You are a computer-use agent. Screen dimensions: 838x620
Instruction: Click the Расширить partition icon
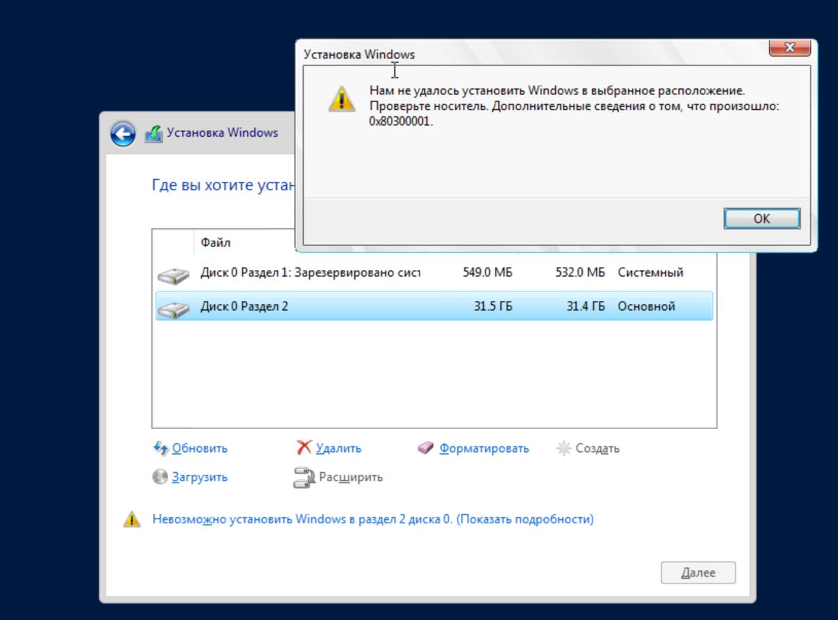click(x=304, y=477)
